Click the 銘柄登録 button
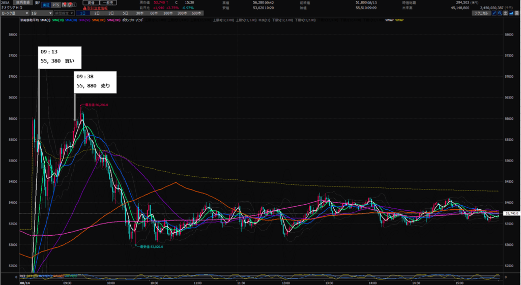 23,3
